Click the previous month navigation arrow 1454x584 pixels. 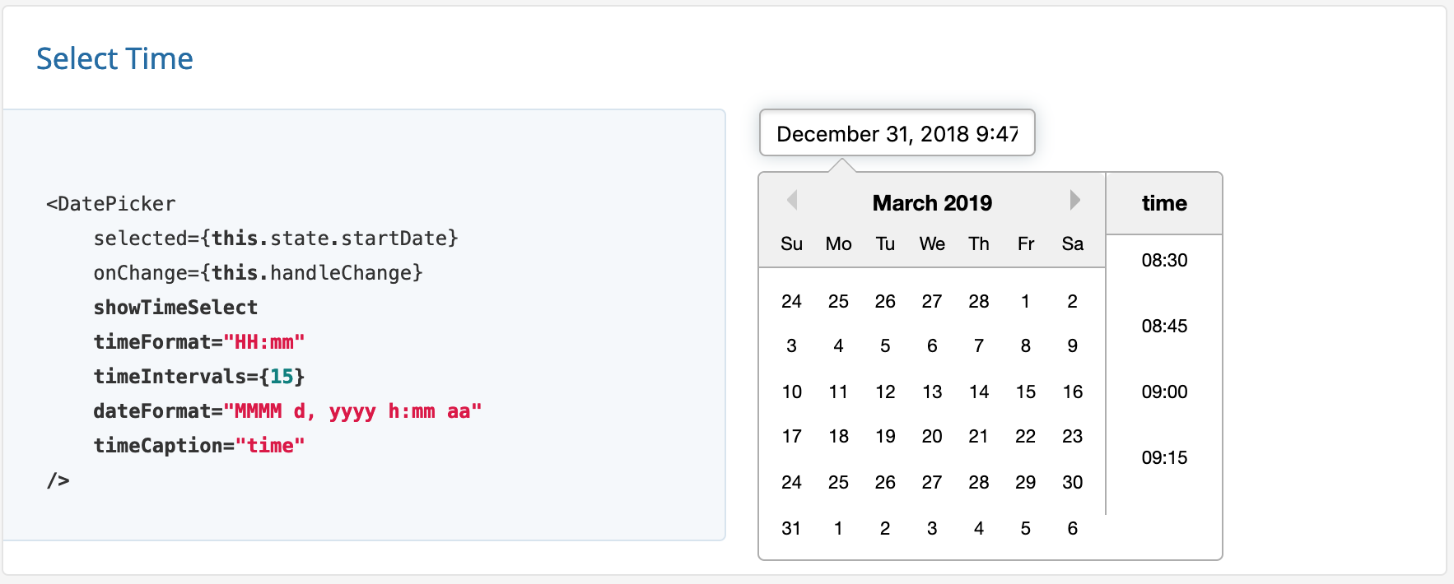coord(792,200)
